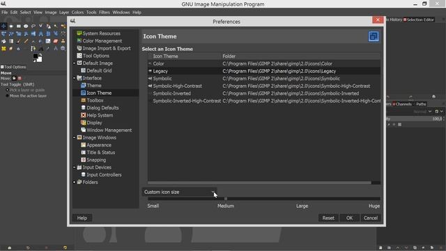Viewport: 446px width, 251px height.
Task: Select Move selection mode icon in Tool Options
Action: (20, 78)
